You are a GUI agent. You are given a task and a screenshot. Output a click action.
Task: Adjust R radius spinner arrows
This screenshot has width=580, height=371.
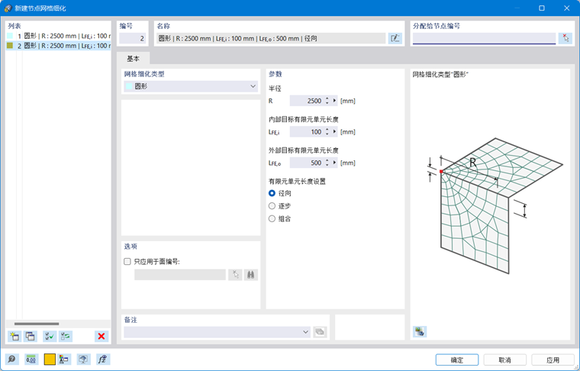pyautogui.click(x=327, y=101)
